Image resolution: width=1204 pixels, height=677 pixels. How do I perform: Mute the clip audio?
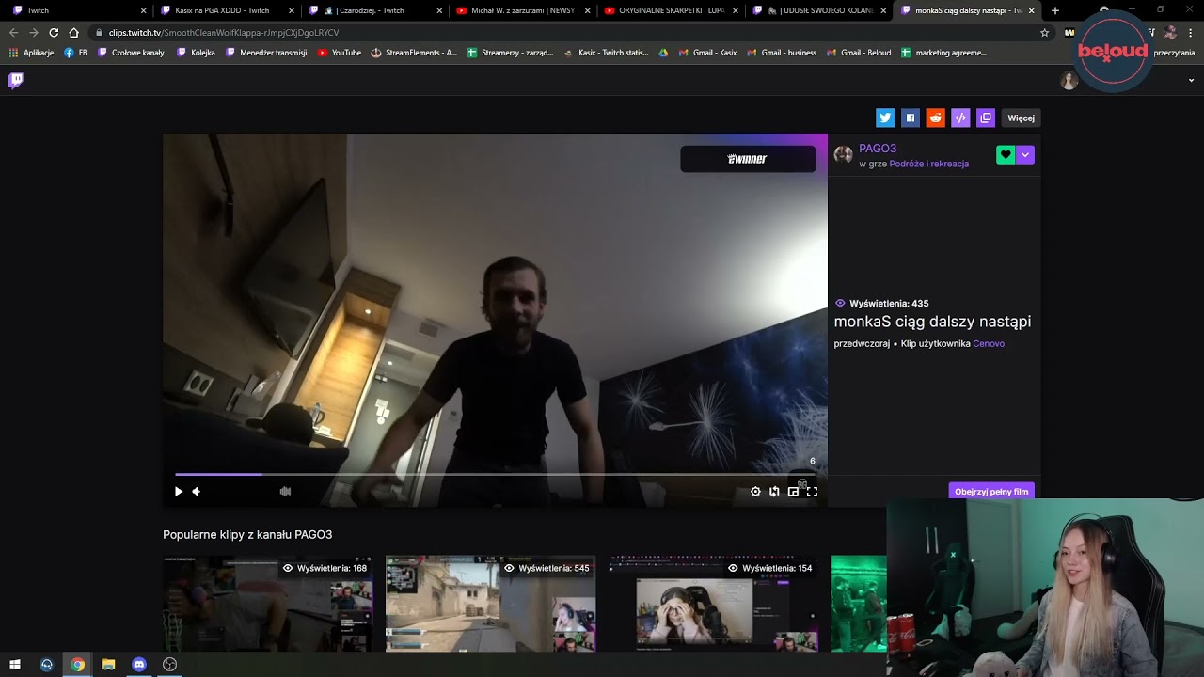(197, 491)
